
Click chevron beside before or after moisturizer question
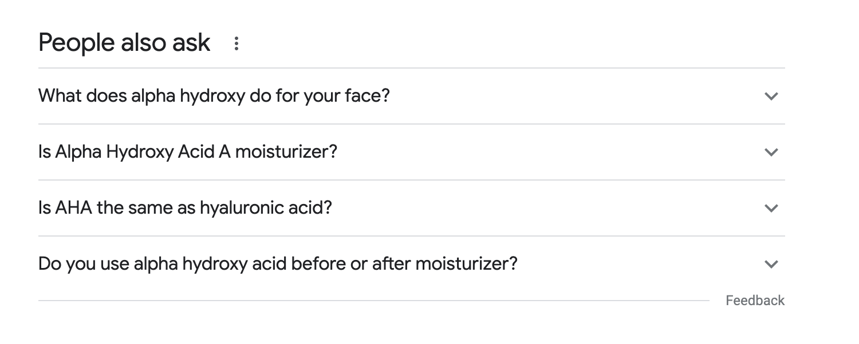[771, 264]
